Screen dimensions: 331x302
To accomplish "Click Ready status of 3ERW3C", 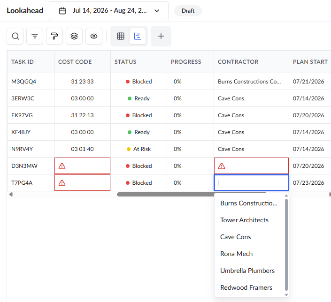I will click(139, 98).
